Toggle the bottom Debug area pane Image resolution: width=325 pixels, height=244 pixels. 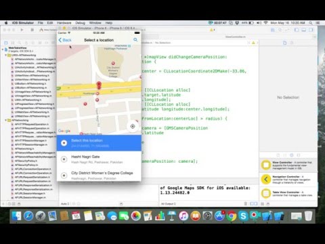(304, 30)
